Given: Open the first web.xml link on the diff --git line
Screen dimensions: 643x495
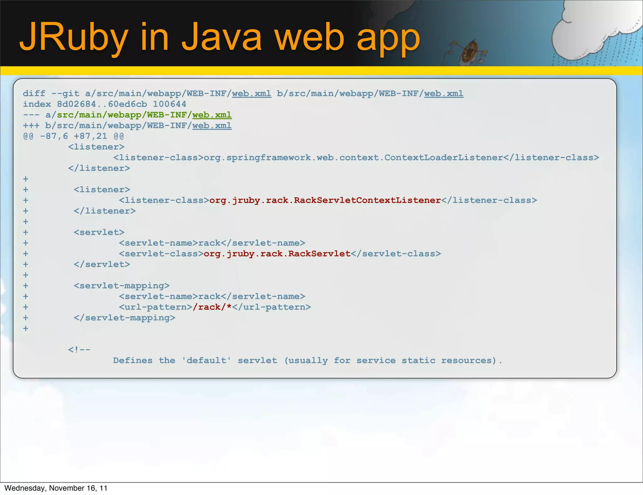Looking at the screenshot, I should point(251,94).
